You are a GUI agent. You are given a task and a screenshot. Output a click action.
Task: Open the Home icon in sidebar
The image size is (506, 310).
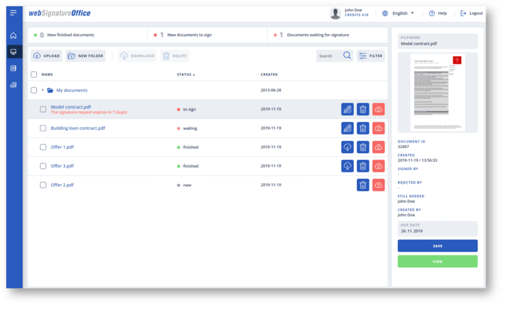(13, 35)
